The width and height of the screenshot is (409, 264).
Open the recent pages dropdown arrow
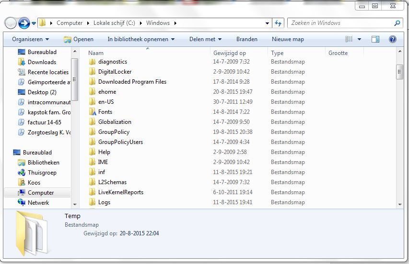(34, 23)
